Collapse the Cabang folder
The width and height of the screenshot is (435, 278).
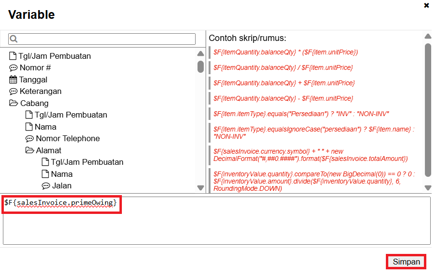13,103
